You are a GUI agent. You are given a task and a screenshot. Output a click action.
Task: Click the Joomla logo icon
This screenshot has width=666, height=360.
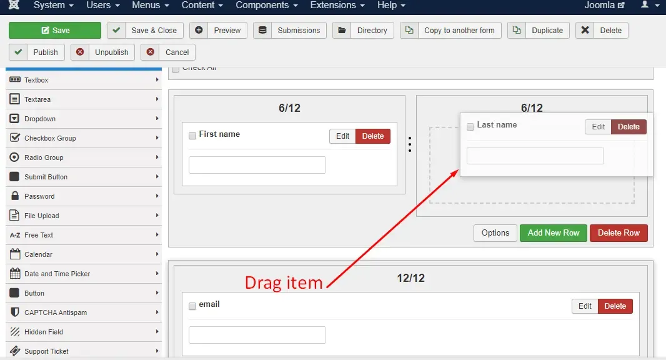(14, 4)
